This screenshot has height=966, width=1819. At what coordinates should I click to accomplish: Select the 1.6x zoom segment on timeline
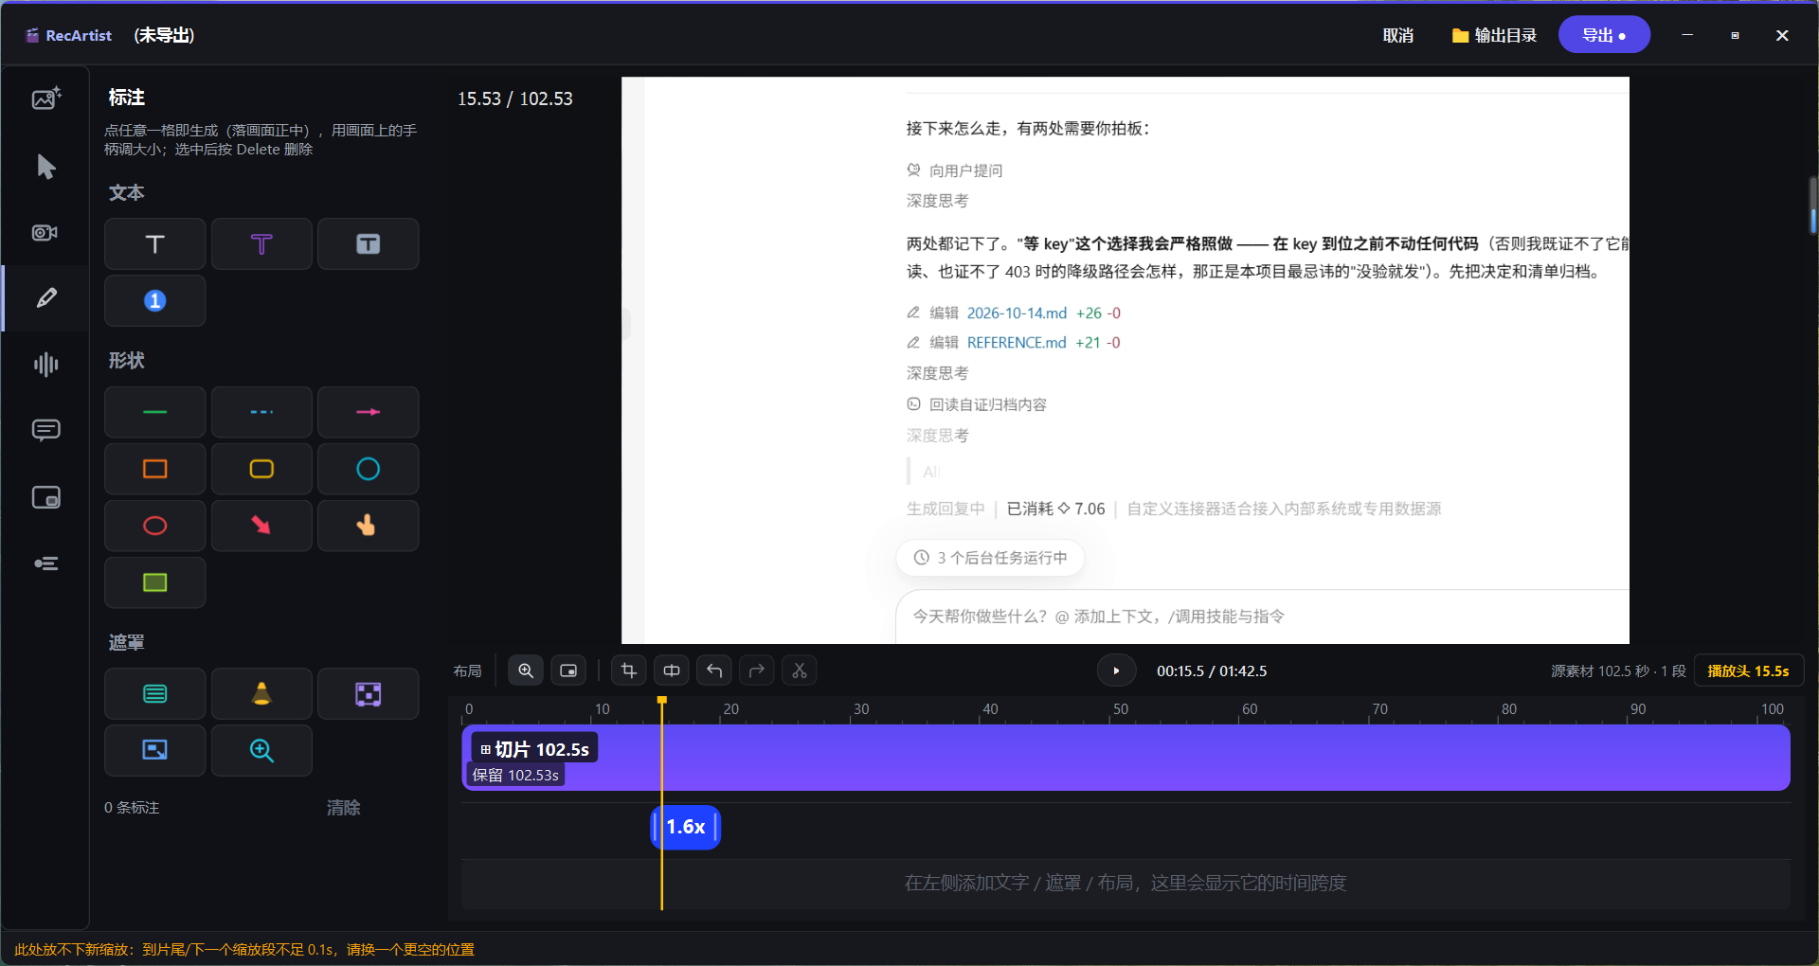point(686,827)
